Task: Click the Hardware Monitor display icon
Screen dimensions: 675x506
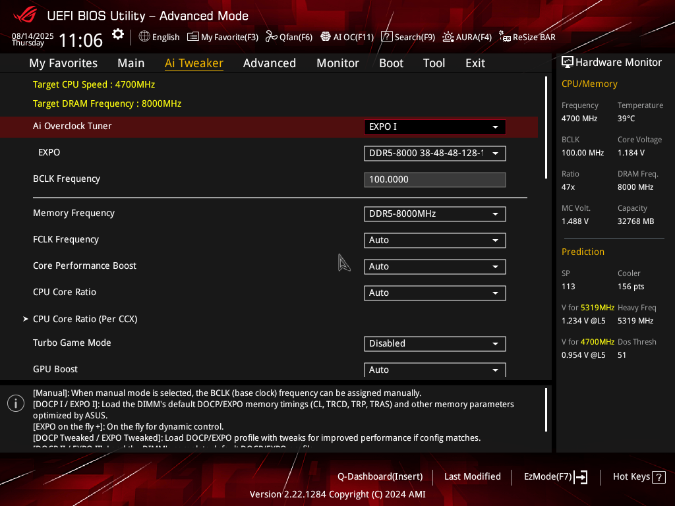Action: (568, 63)
